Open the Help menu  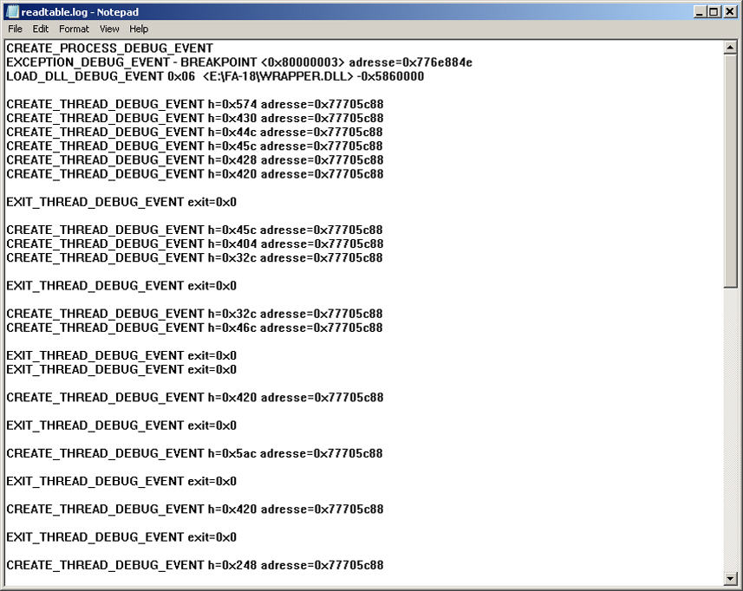coord(139,29)
